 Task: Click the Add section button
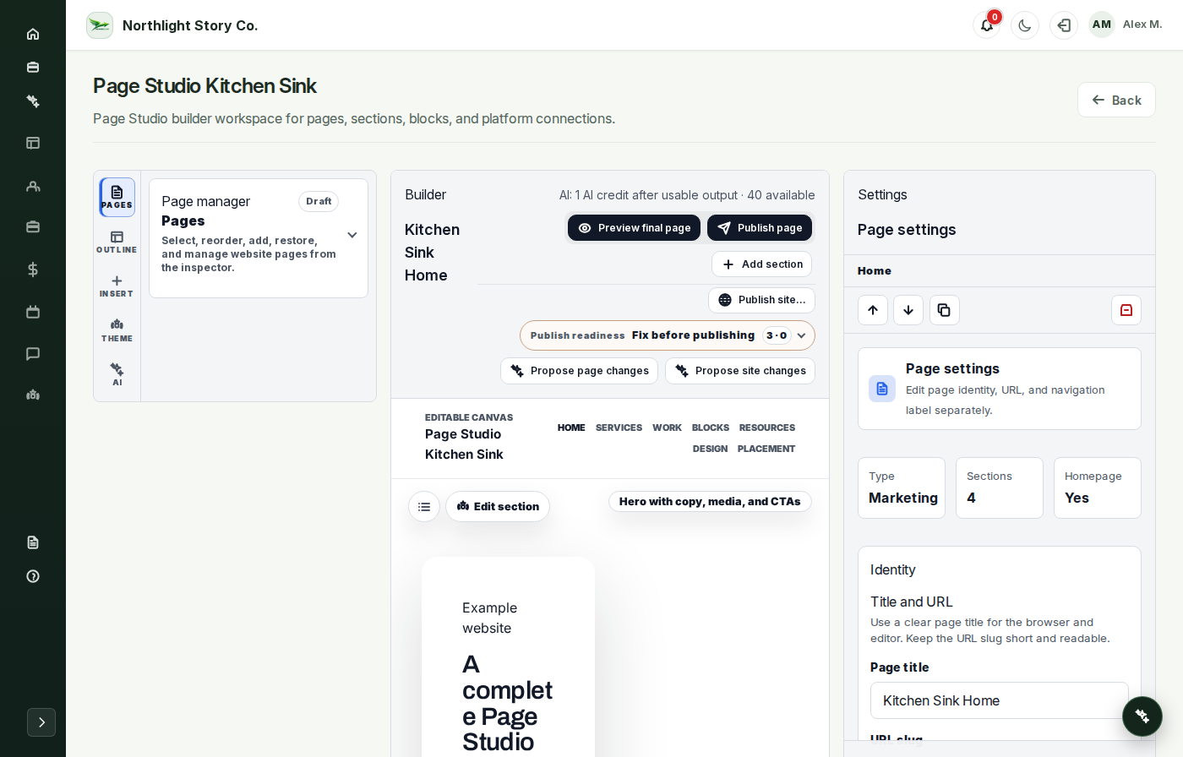pyautogui.click(x=761, y=264)
